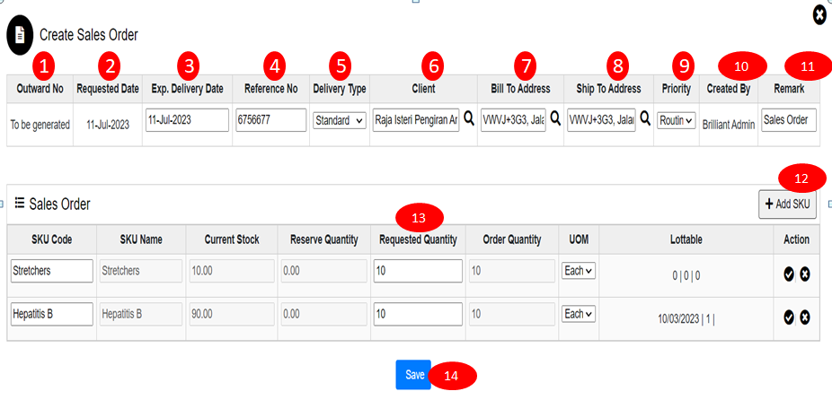Open the Priority dropdown
The width and height of the screenshot is (832, 400).
tap(676, 120)
